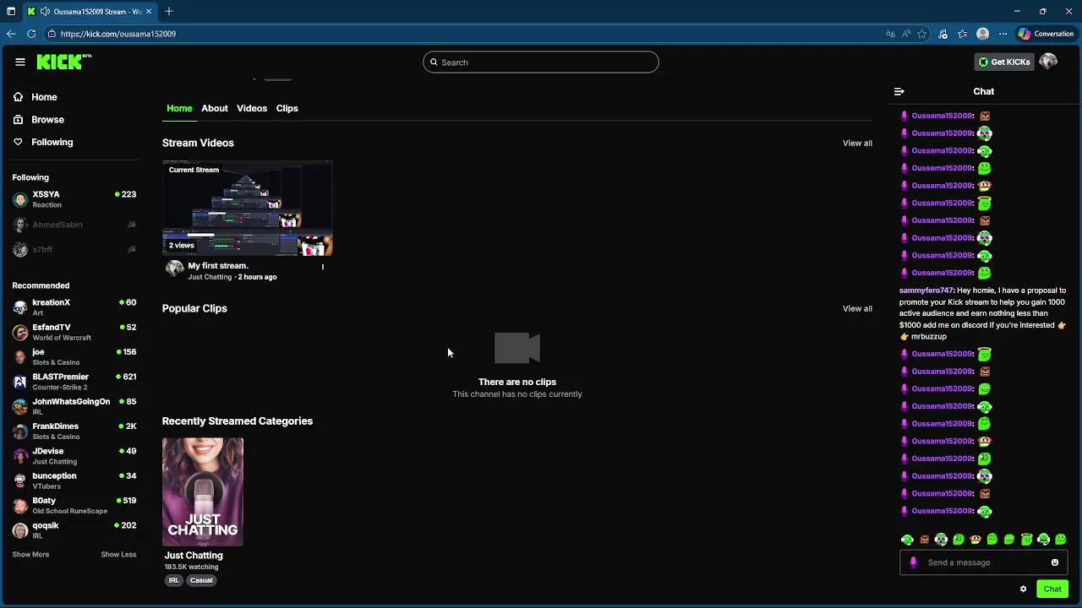Click the browser address bar URL
Viewport: 1082px width, 608px height.
pos(118,34)
